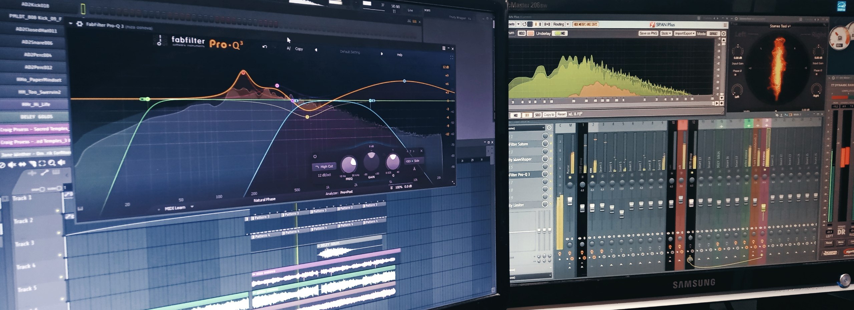
Task: Select the MID channel tab in SPAN
Action: [x=515, y=115]
